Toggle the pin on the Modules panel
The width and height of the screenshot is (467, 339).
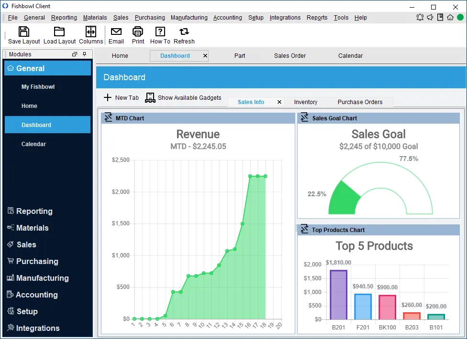[84, 54]
